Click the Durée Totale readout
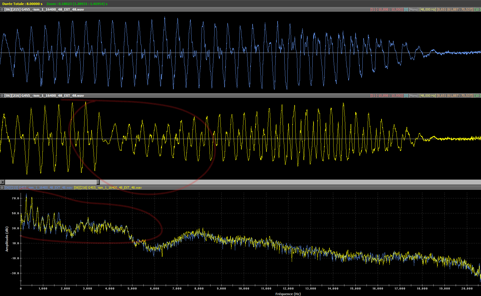The image size is (481, 296). coord(22,4)
